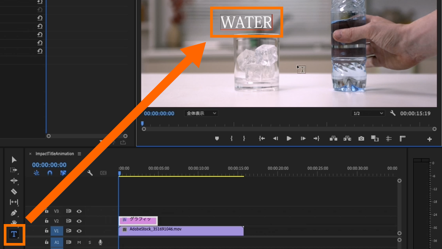Lock the A1 audio track
Image resolution: width=442 pixels, height=249 pixels.
pyautogui.click(x=46, y=242)
